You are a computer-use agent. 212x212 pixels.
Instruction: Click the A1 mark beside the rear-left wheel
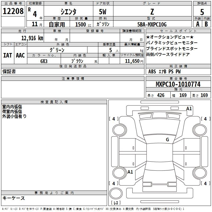[130, 172]
